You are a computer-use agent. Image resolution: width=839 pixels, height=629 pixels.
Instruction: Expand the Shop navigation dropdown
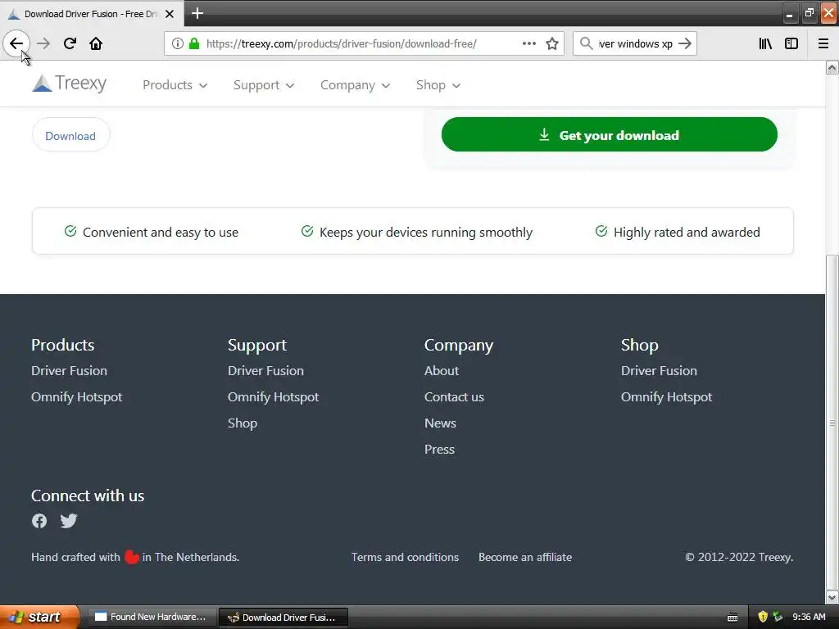pyautogui.click(x=438, y=85)
